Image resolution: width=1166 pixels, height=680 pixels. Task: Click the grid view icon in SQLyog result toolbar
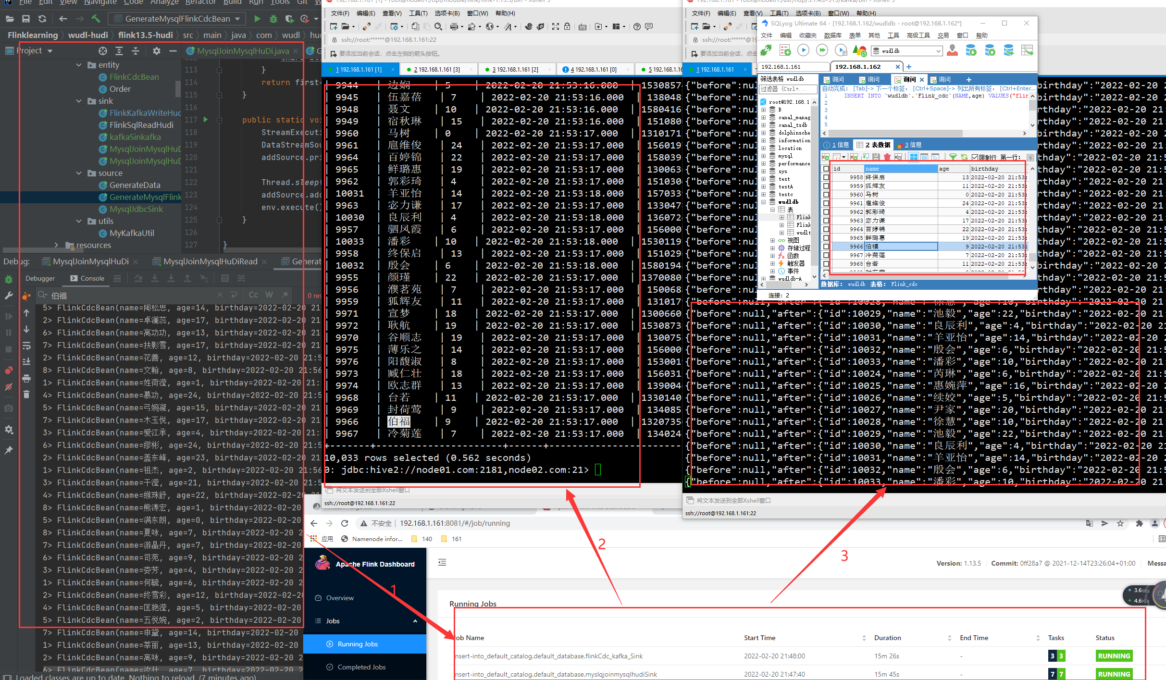click(913, 157)
